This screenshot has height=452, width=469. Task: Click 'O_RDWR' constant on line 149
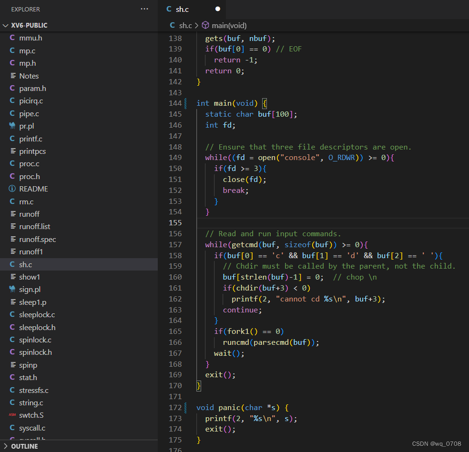click(x=342, y=158)
